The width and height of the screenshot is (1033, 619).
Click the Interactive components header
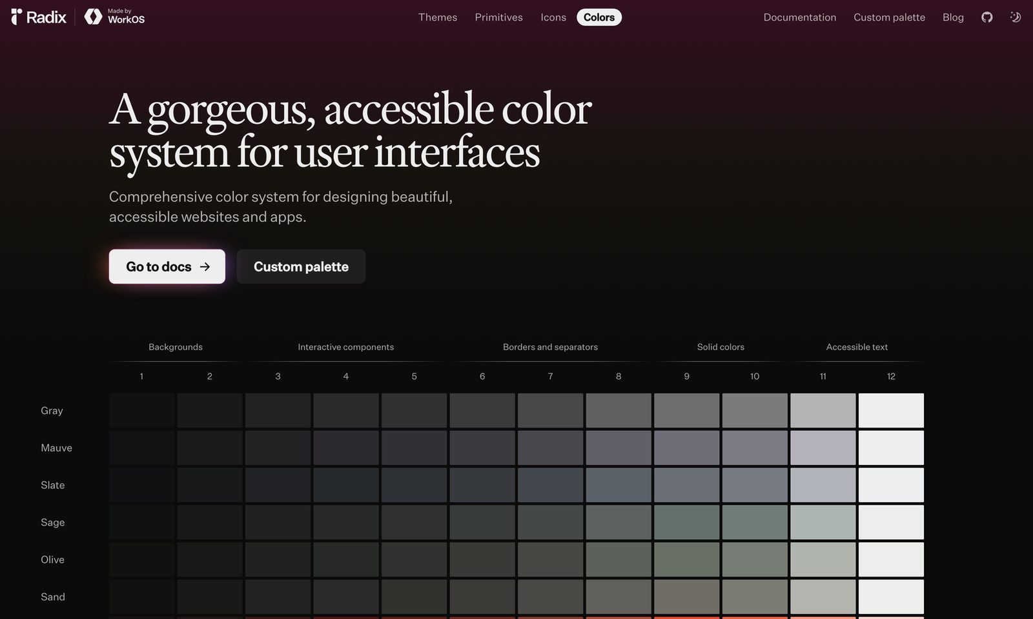pos(346,347)
